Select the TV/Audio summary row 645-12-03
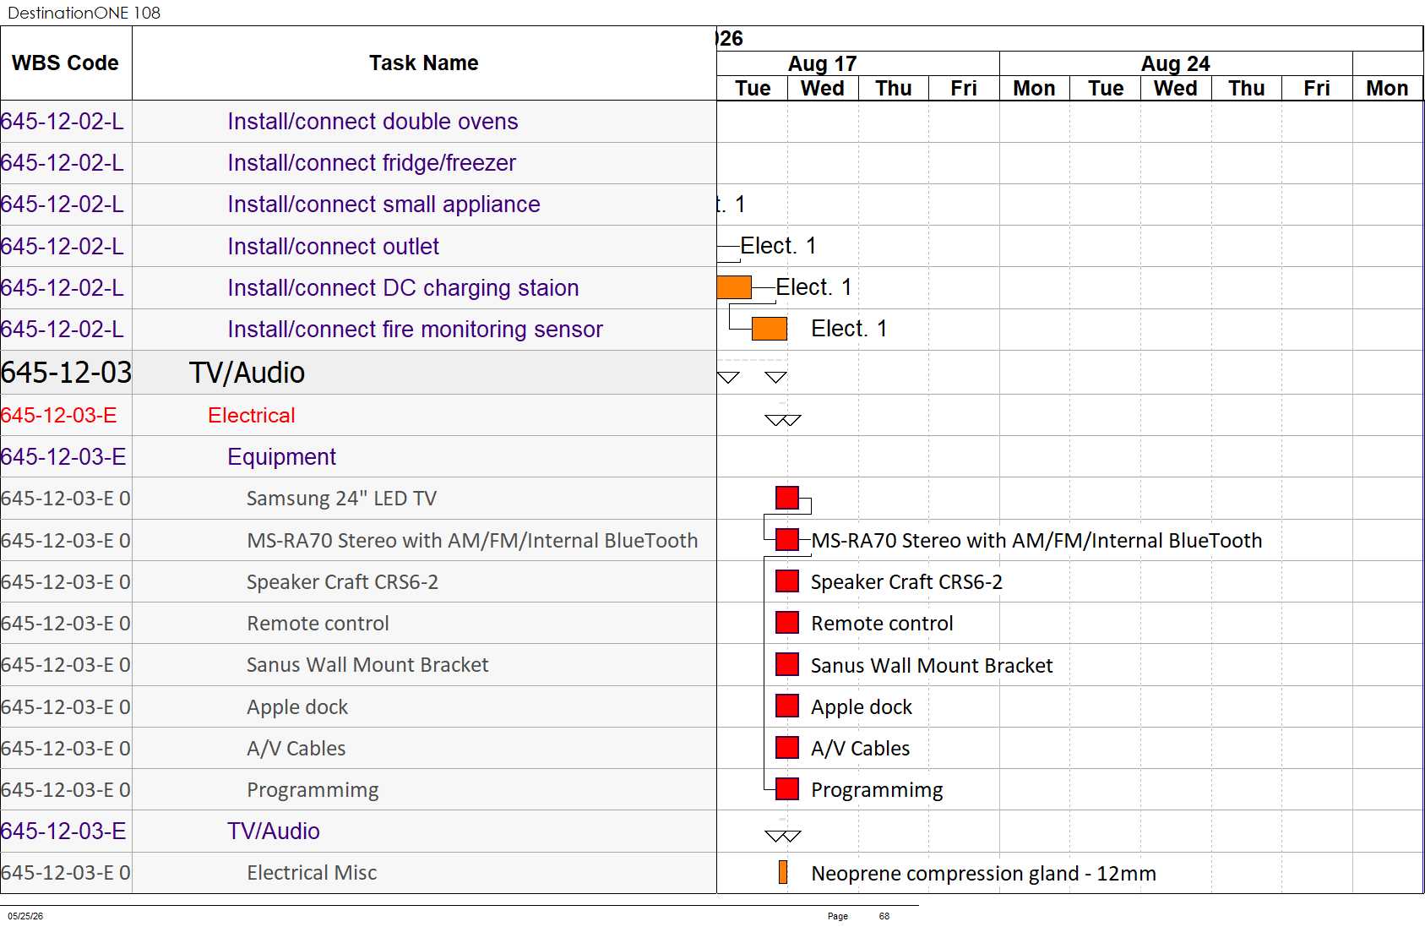Viewport: 1425px width, 927px height. click(358, 373)
